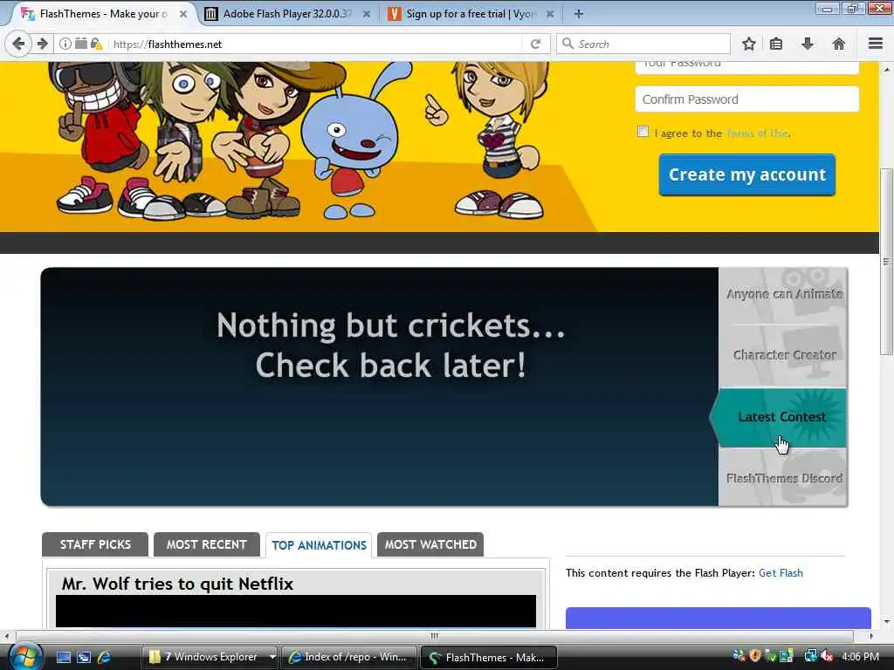Show bookmarks list icon in toolbar
894x670 pixels.
[x=776, y=44]
